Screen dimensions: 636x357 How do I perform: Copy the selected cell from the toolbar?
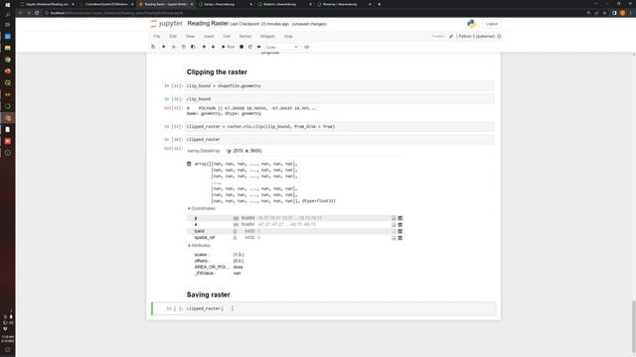[x=183, y=47]
